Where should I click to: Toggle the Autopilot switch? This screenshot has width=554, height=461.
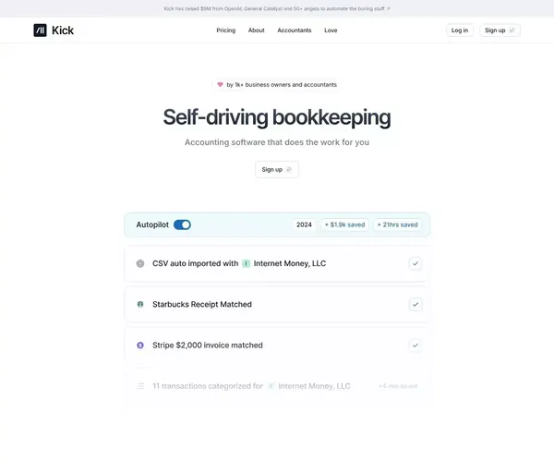click(x=182, y=224)
